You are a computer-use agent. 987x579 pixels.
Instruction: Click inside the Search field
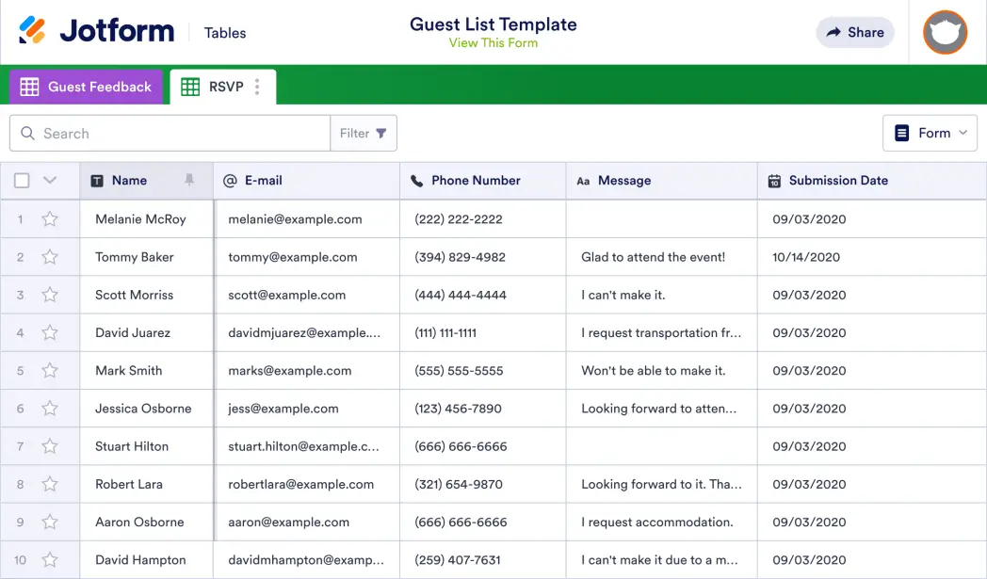click(x=170, y=133)
